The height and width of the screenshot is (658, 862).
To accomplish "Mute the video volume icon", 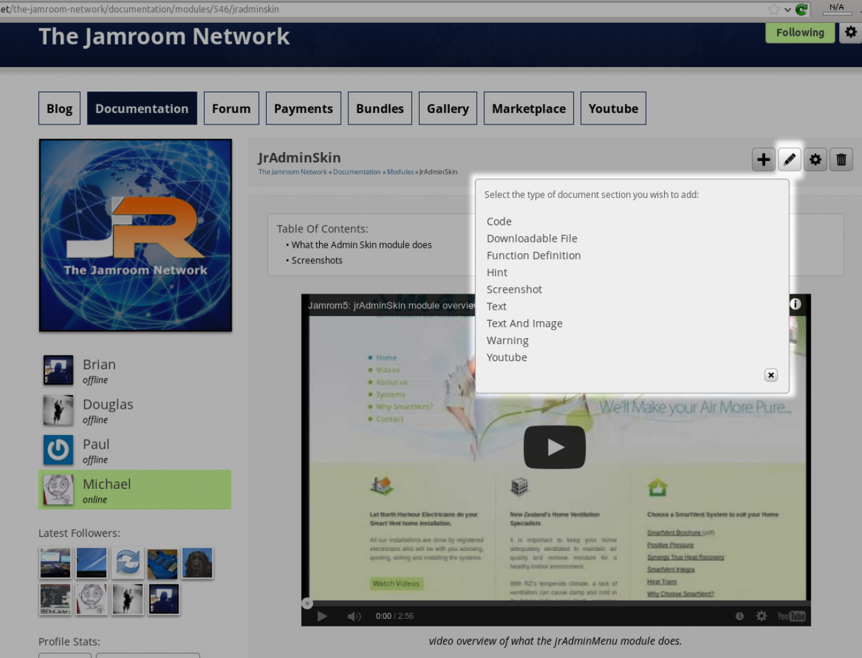I will pos(354,616).
